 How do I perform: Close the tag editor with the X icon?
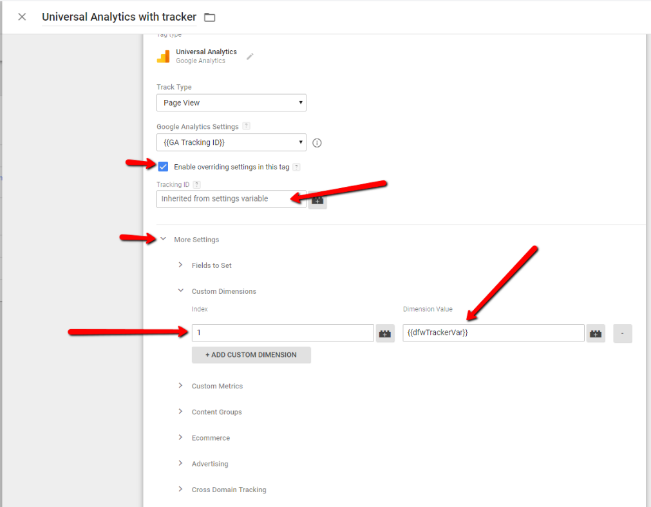click(22, 17)
